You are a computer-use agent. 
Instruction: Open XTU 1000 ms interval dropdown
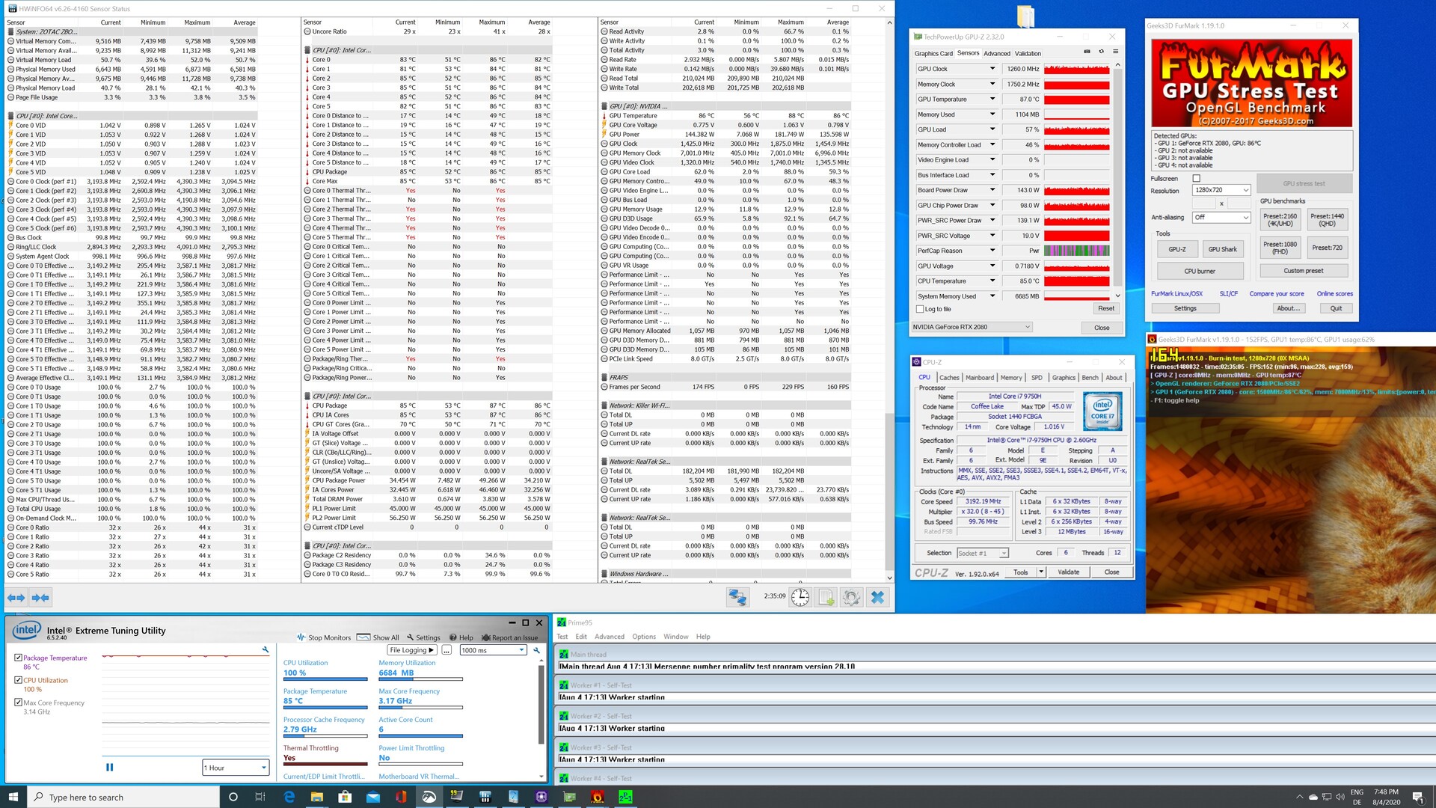[493, 650]
